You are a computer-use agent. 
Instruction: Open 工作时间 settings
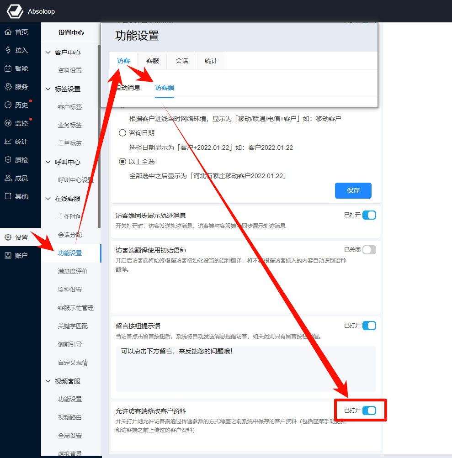(x=70, y=216)
